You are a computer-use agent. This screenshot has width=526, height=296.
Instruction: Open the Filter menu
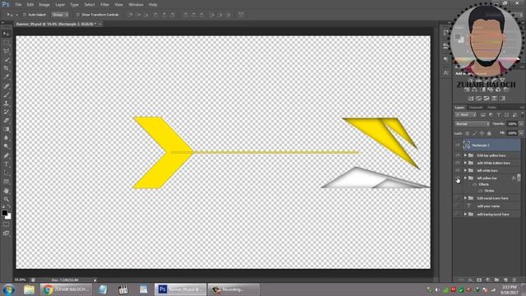(x=104, y=5)
